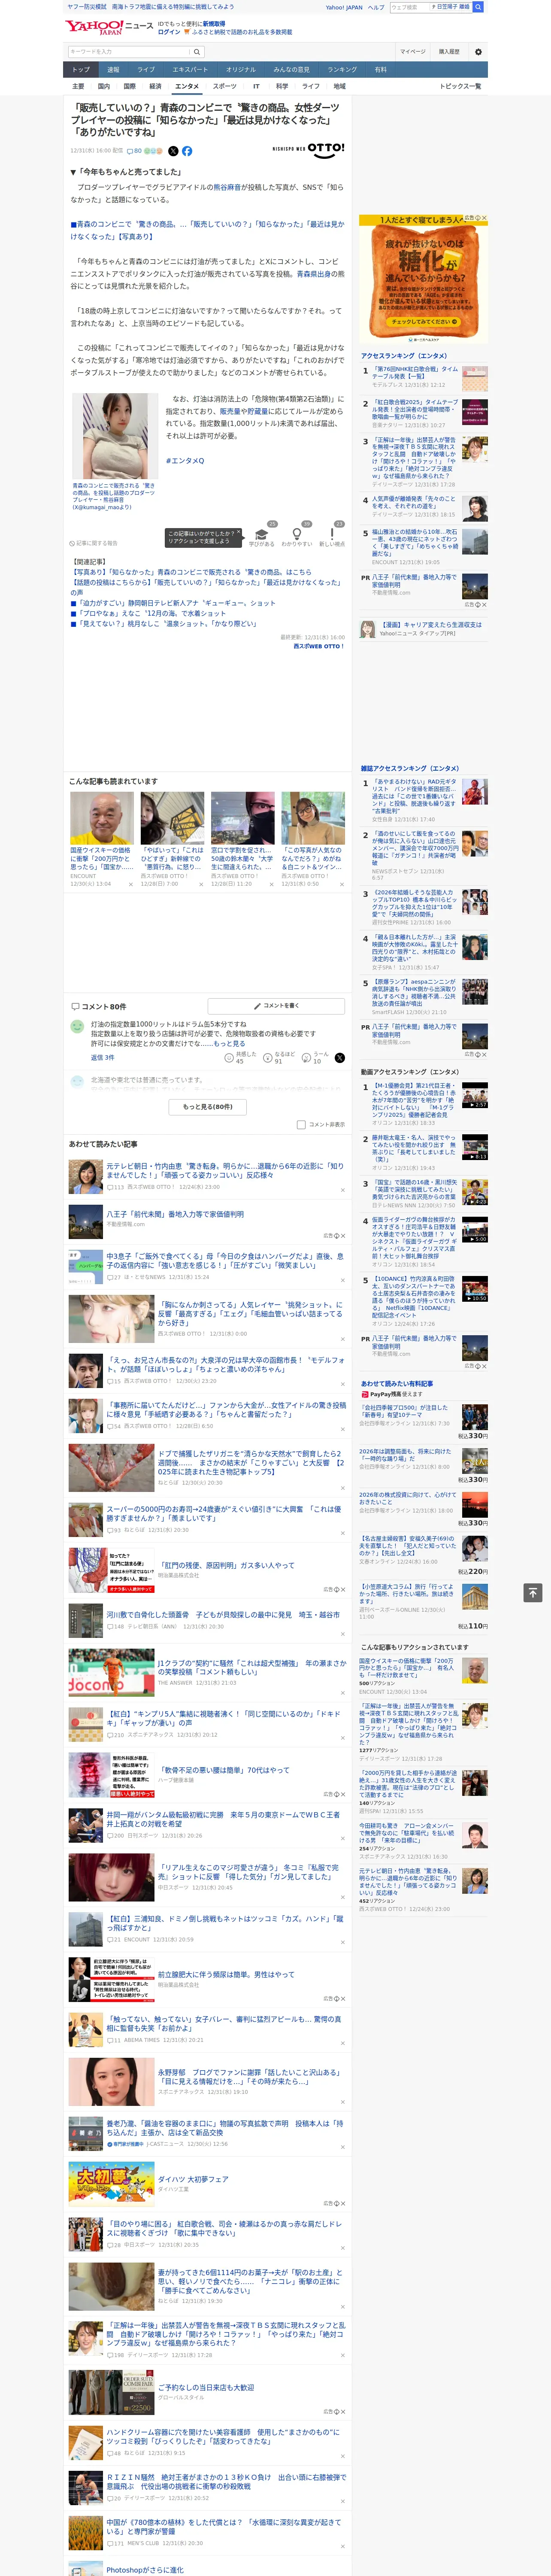Click the '南海トラフ地震に備える特別編' top banner link
The width and height of the screenshot is (551, 2576).
click(172, 7)
